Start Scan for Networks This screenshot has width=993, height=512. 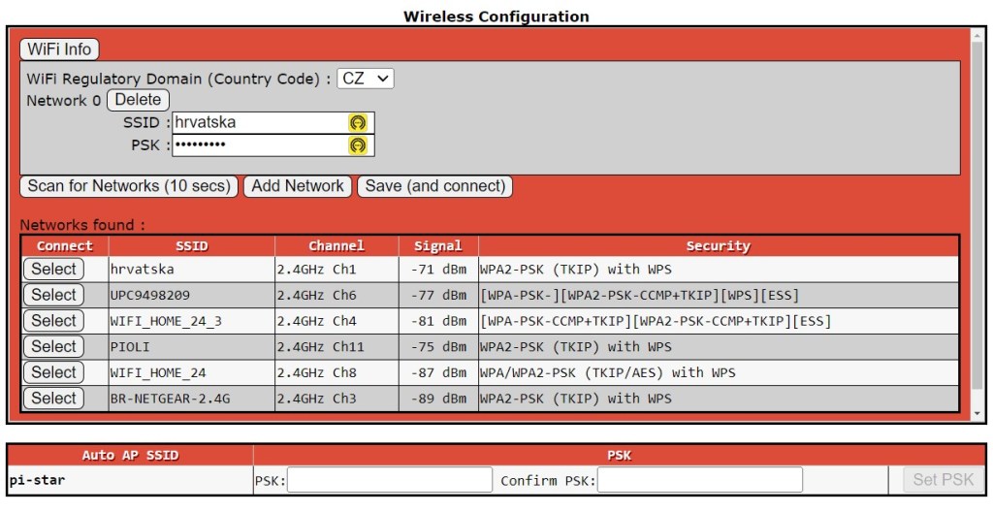pos(129,186)
